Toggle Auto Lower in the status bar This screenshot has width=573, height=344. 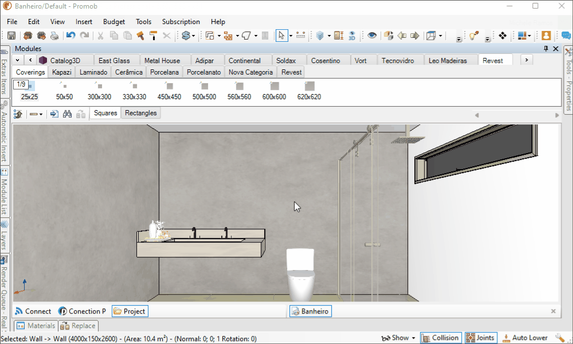(524, 338)
